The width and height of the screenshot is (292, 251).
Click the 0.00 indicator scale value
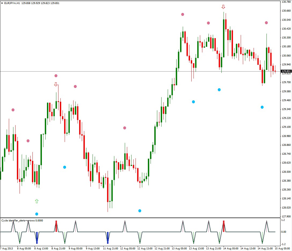[x=284, y=232]
